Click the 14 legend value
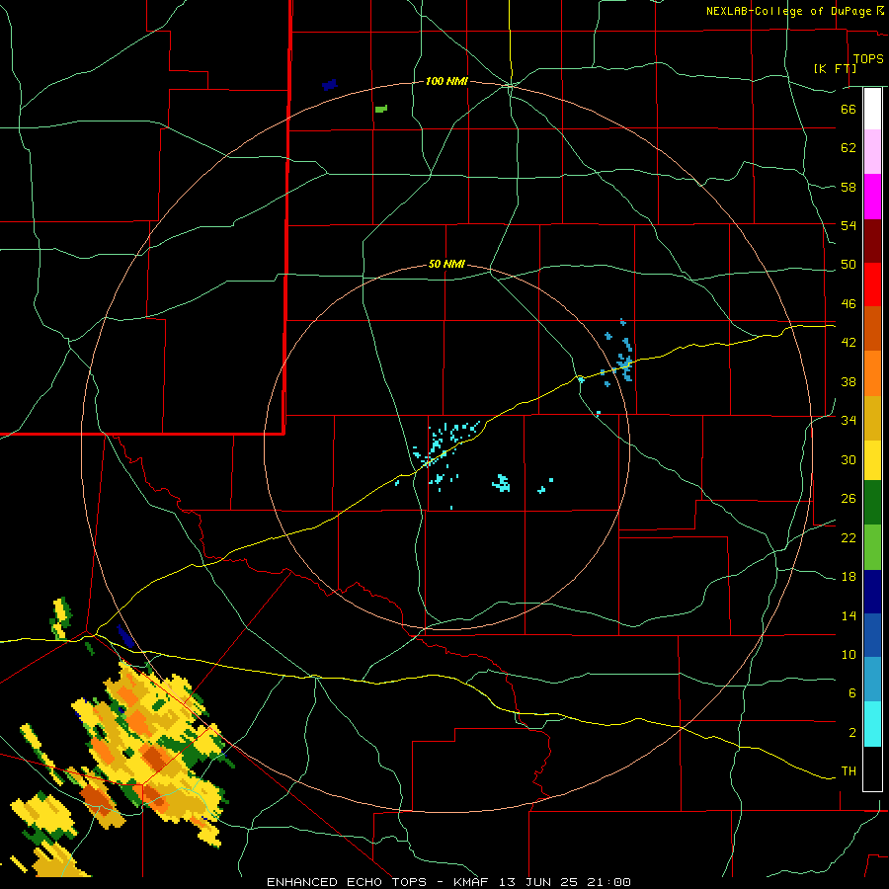The height and width of the screenshot is (889, 889). pos(849,615)
